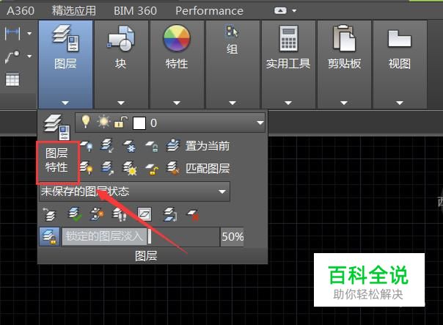
Task: Click the Layer Freeze snowflake icon
Action: (x=130, y=146)
